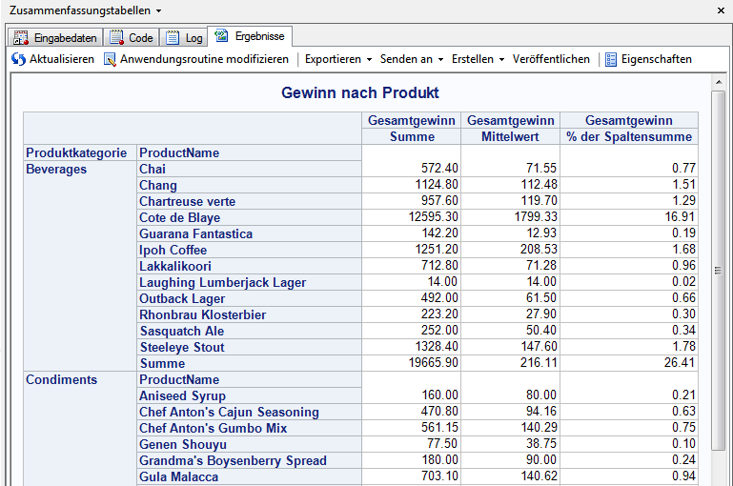Click the Code tab icon
The image size is (733, 486).
tap(116, 37)
